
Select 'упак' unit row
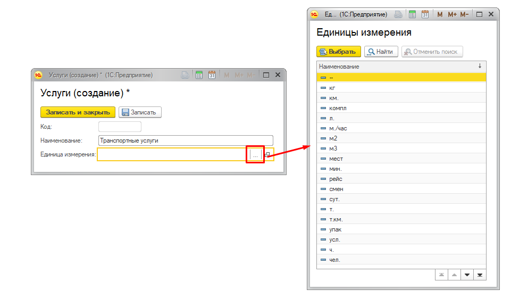pos(401,229)
